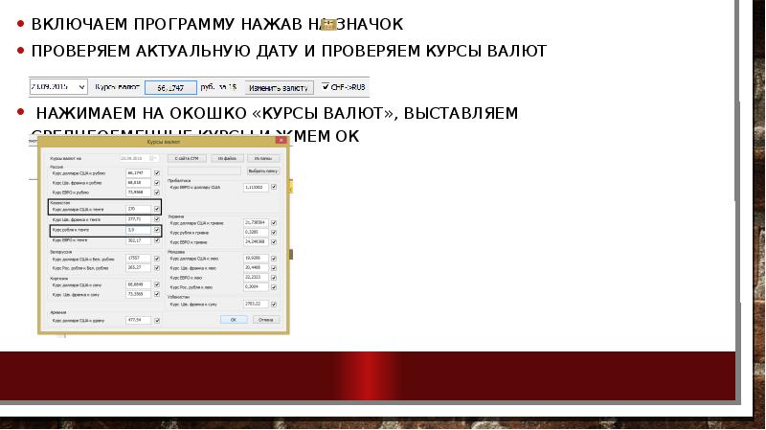Toggle checkbox for Курс EBPO к доллару США
766x430 pixels.
(x=274, y=189)
